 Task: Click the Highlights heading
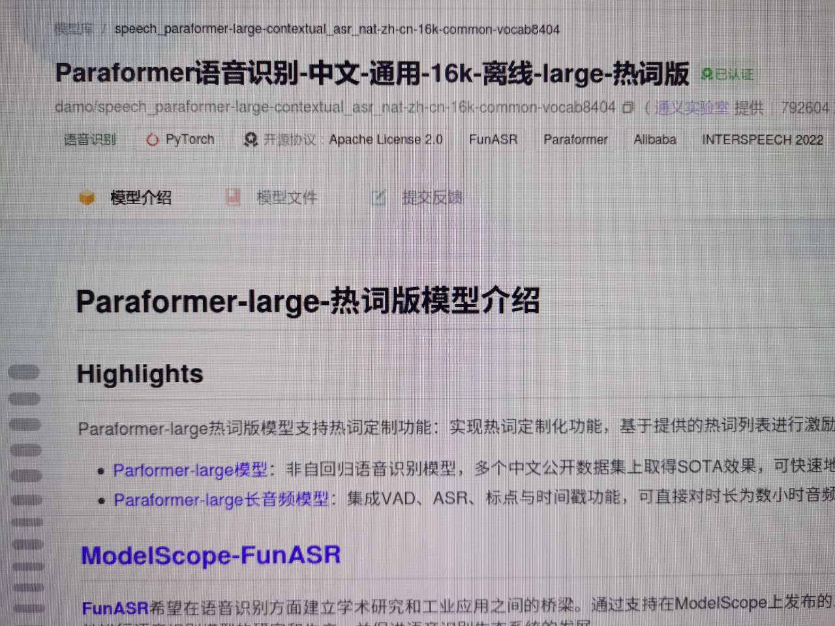140,374
